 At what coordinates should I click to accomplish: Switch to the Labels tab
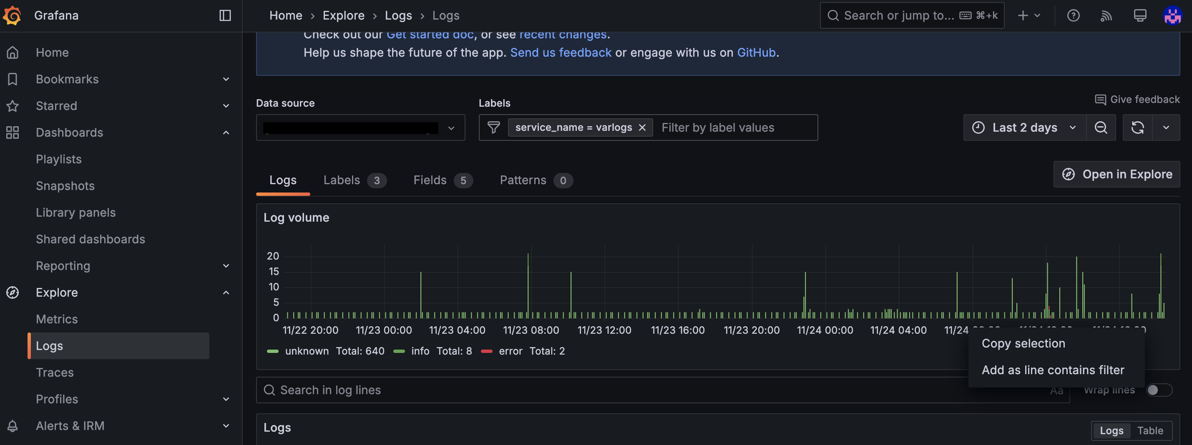tap(355, 180)
